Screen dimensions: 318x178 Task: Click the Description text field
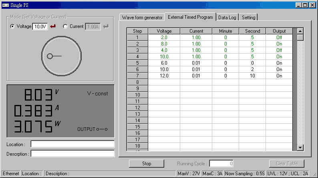click(x=72, y=154)
